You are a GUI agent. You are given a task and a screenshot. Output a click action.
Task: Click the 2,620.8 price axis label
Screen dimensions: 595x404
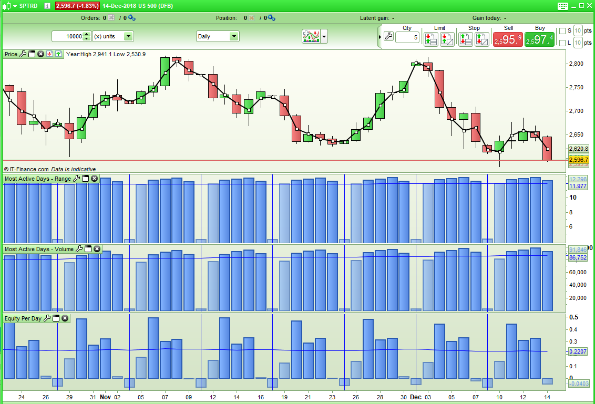coord(579,149)
